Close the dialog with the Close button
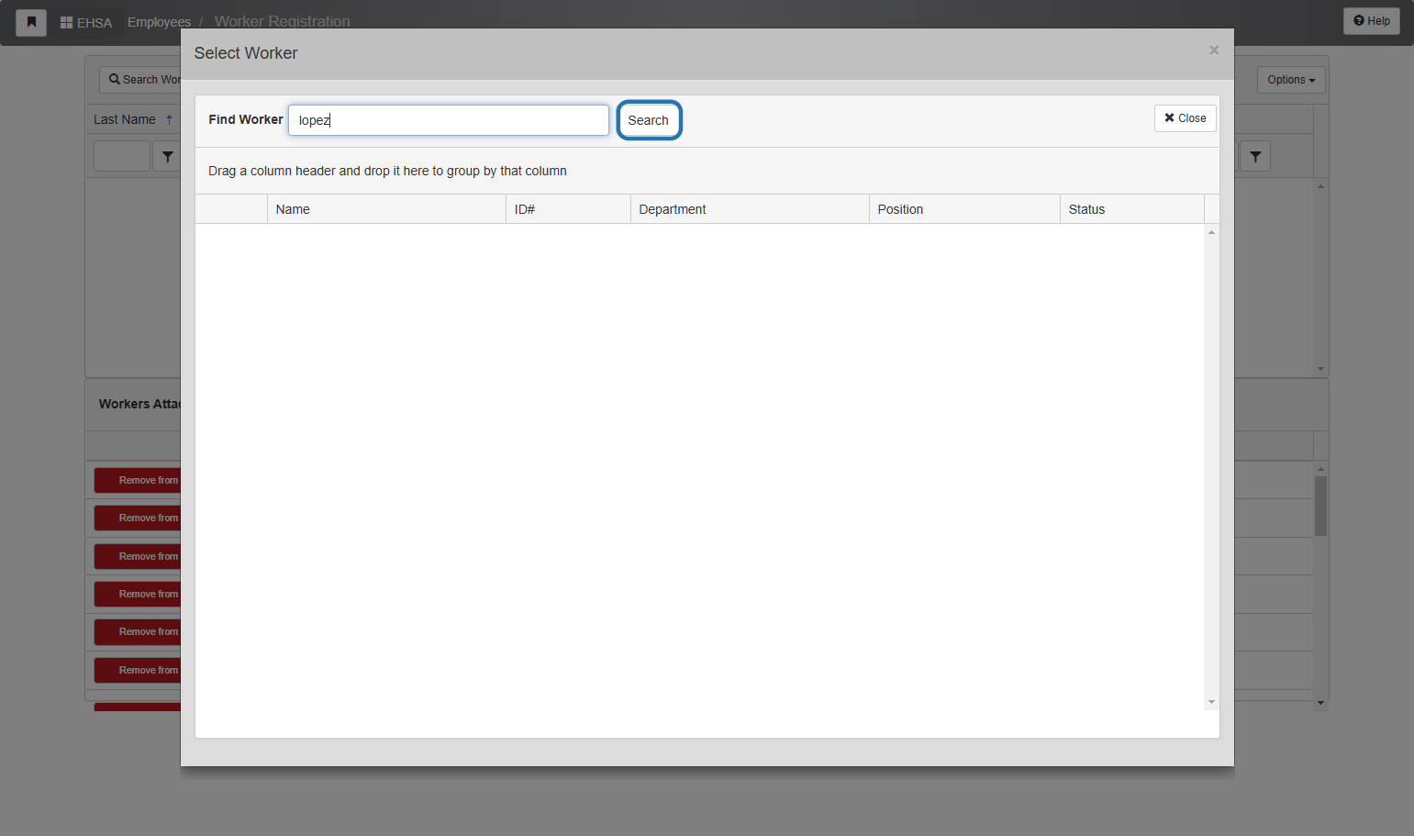 tap(1186, 118)
